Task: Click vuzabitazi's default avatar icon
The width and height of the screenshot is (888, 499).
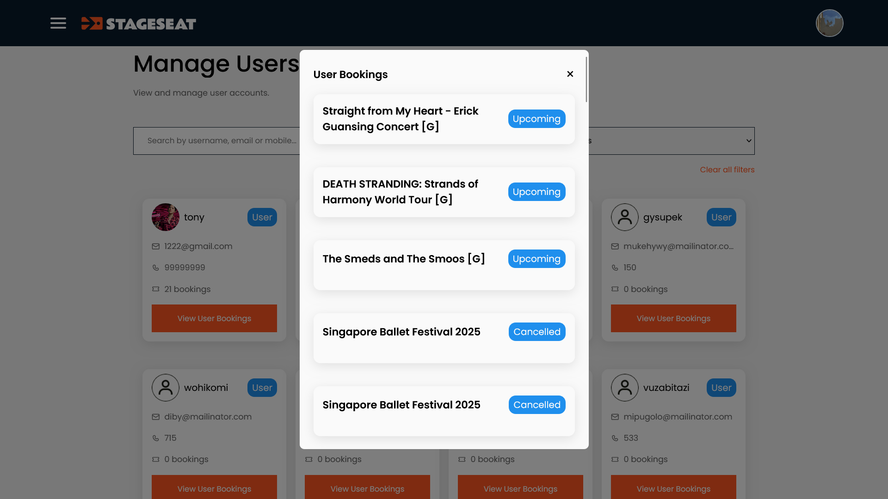Action: pos(624,388)
